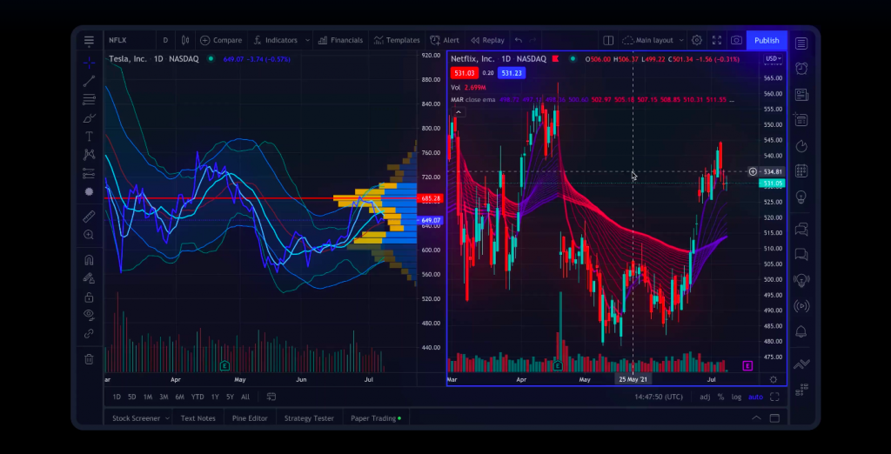Click the remove drawings trash icon

coord(89,359)
